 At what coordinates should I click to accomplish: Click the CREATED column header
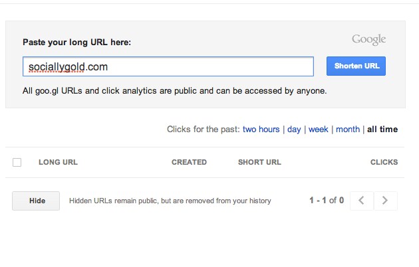(189, 162)
